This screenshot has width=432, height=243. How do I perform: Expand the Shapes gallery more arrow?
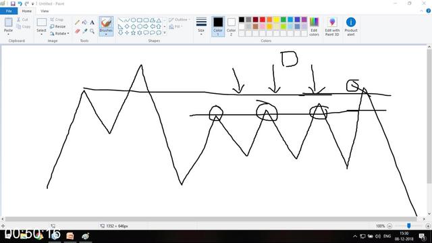pos(165,33)
